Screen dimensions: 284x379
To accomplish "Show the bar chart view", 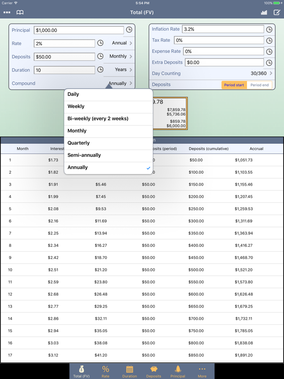I will [264, 12].
